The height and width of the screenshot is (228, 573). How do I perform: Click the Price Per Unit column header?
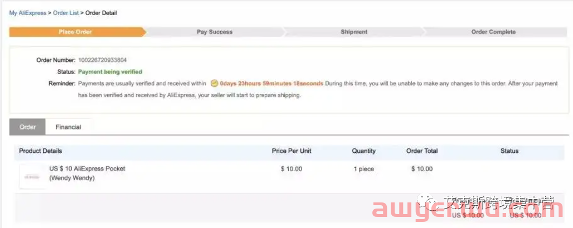tap(292, 151)
